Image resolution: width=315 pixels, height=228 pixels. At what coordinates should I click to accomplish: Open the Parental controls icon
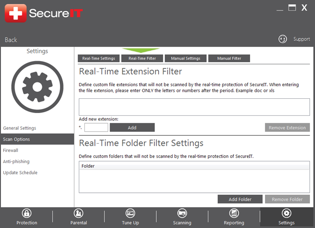pyautogui.click(x=78, y=213)
